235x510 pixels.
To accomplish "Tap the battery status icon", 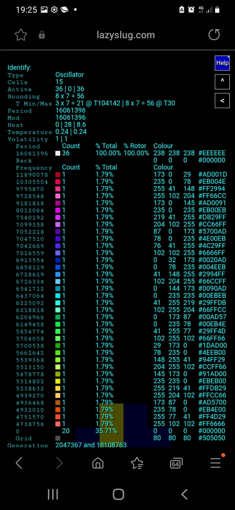I will (x=217, y=10).
